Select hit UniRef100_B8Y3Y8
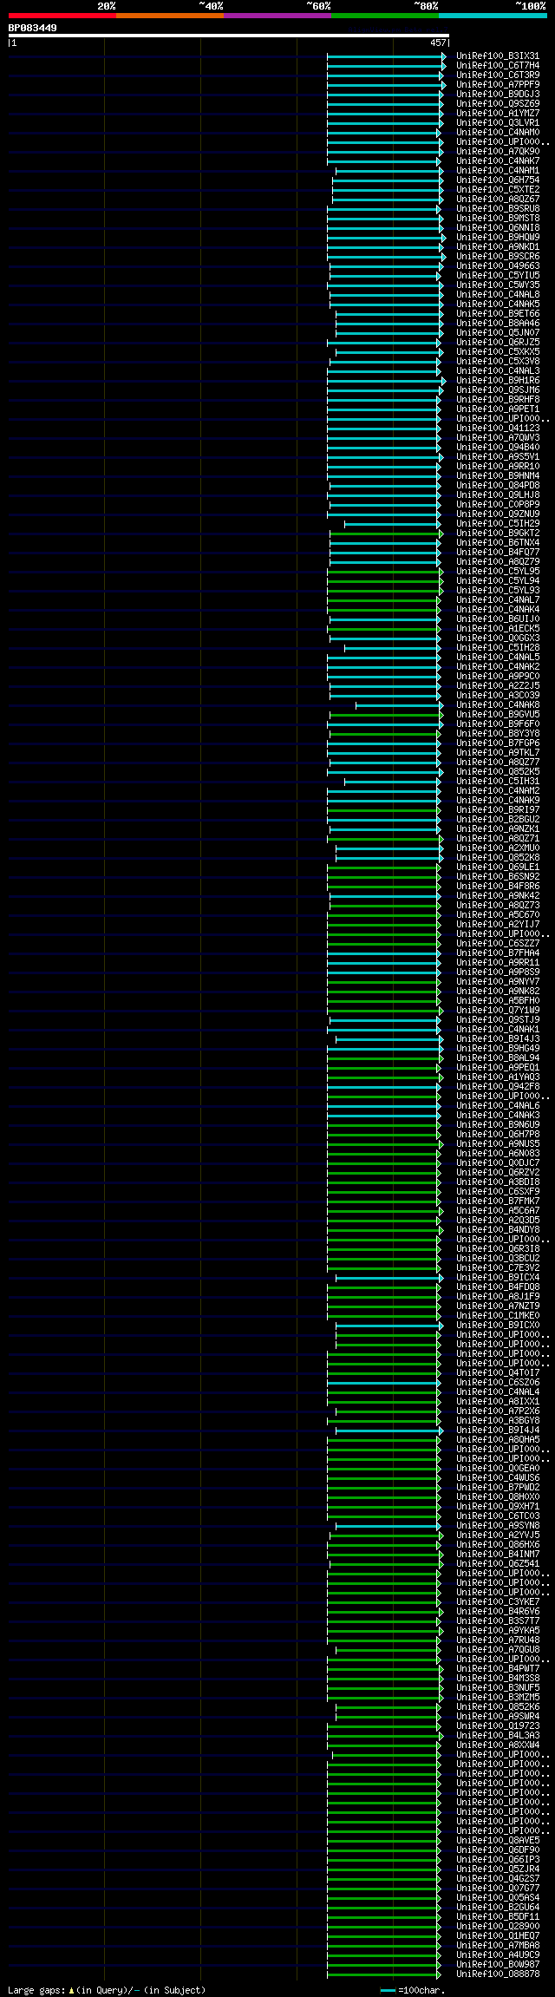 498,734
